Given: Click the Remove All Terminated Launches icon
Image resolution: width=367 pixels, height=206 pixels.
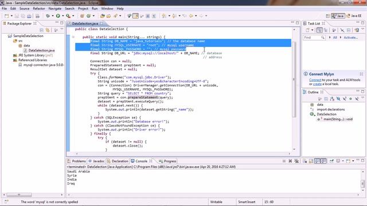Looking at the screenshot, I should tap(296, 161).
